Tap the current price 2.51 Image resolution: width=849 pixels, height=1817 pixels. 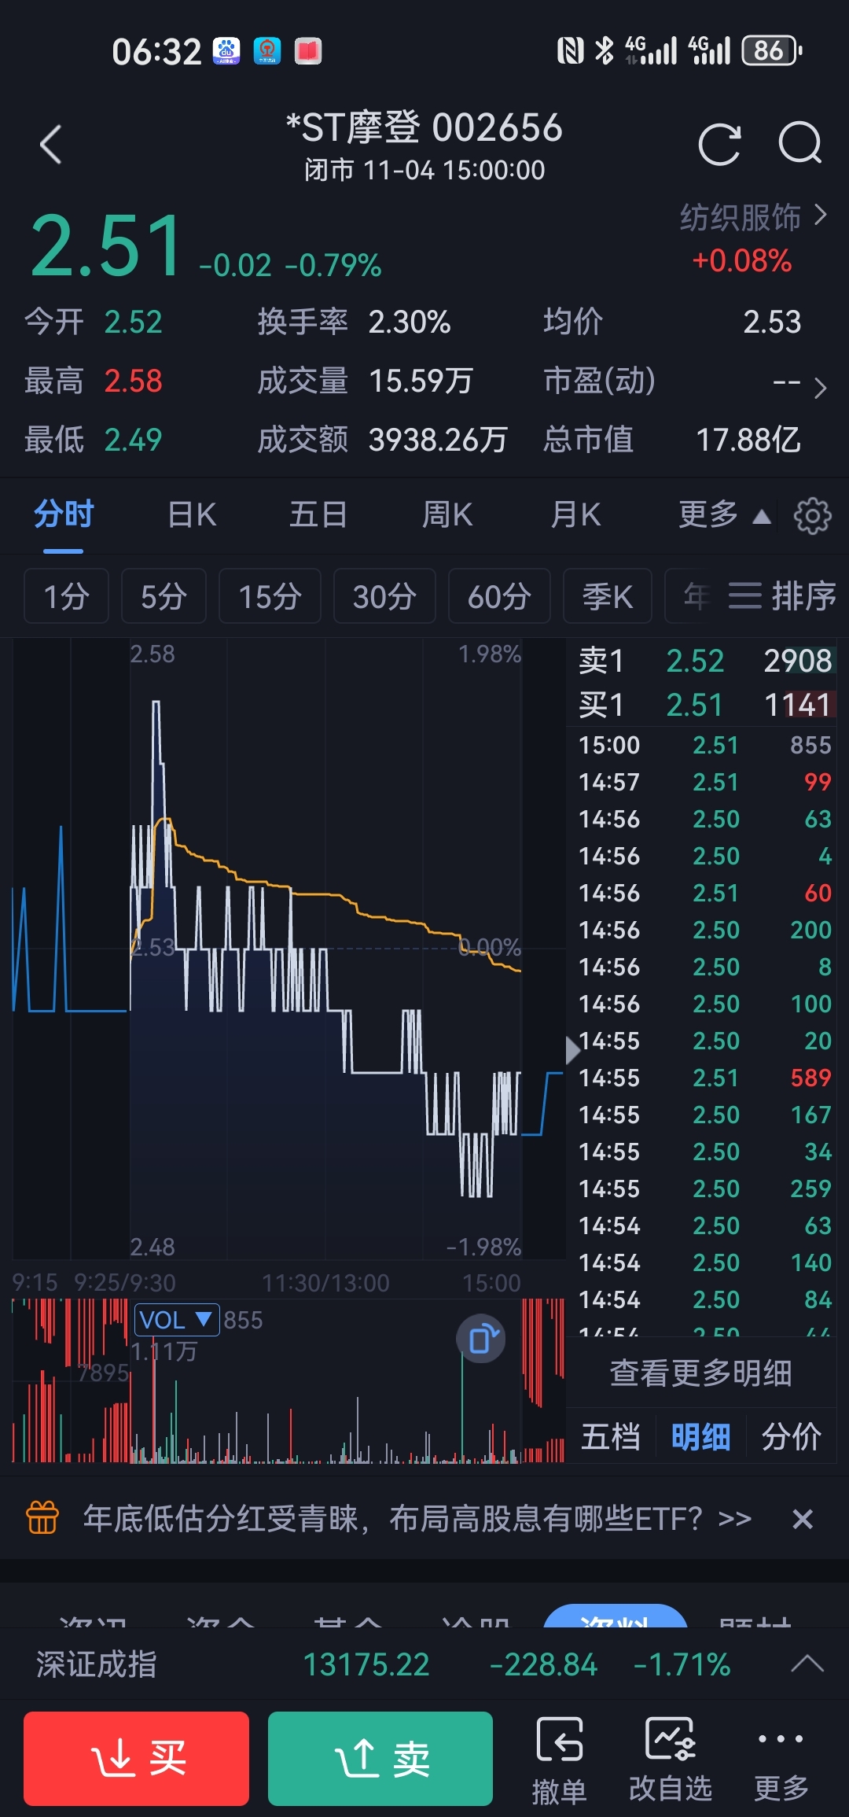click(x=106, y=246)
